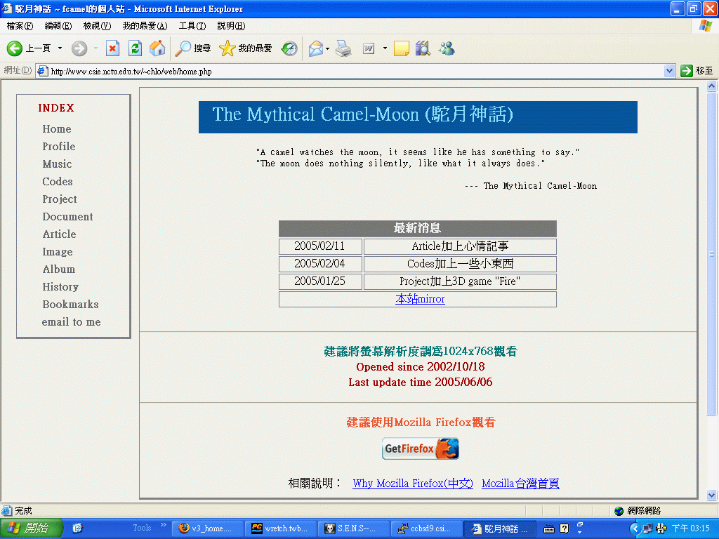Viewport: 719px width, 539px height.
Task: Open the Why Mozilla Firefox(中文) link
Action: 412,484
